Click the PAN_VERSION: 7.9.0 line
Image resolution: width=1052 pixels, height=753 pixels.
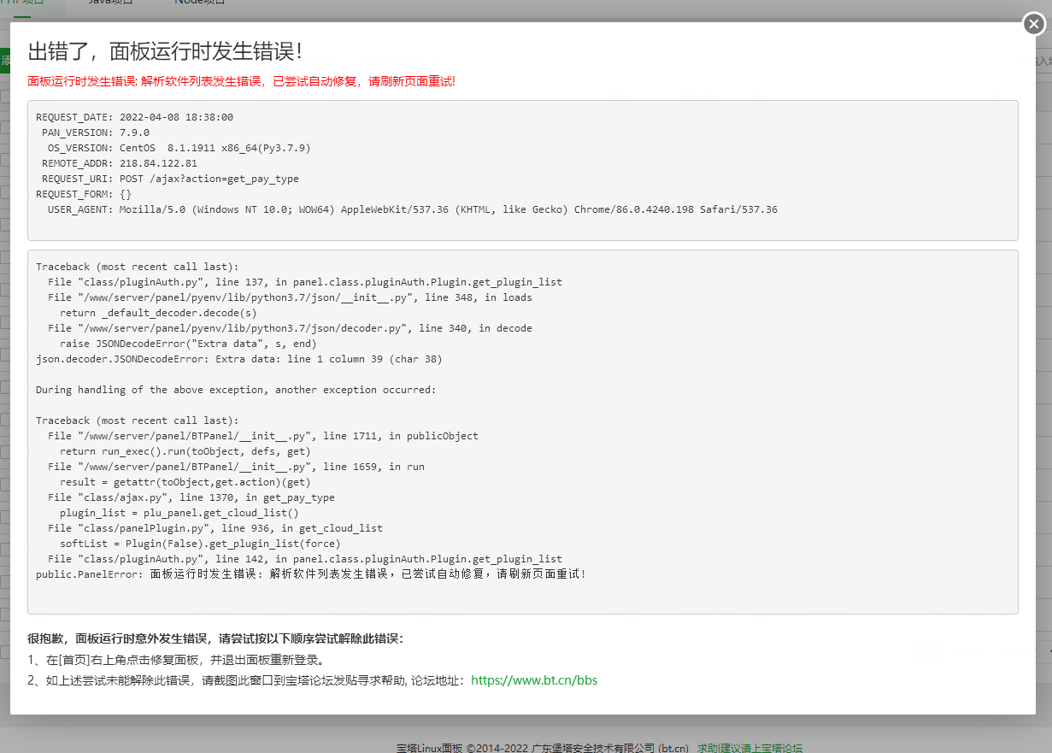coord(96,132)
